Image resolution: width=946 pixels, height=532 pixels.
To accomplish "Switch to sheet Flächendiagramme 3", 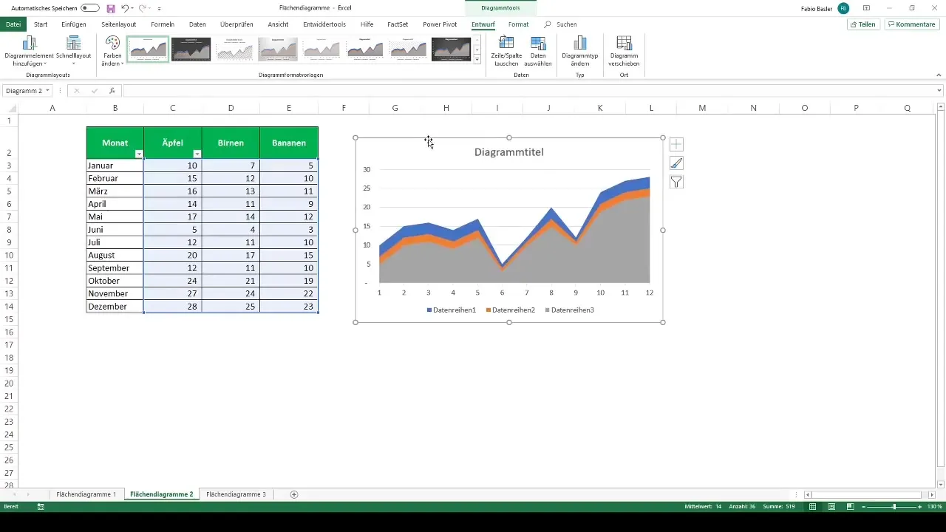I will [236, 494].
